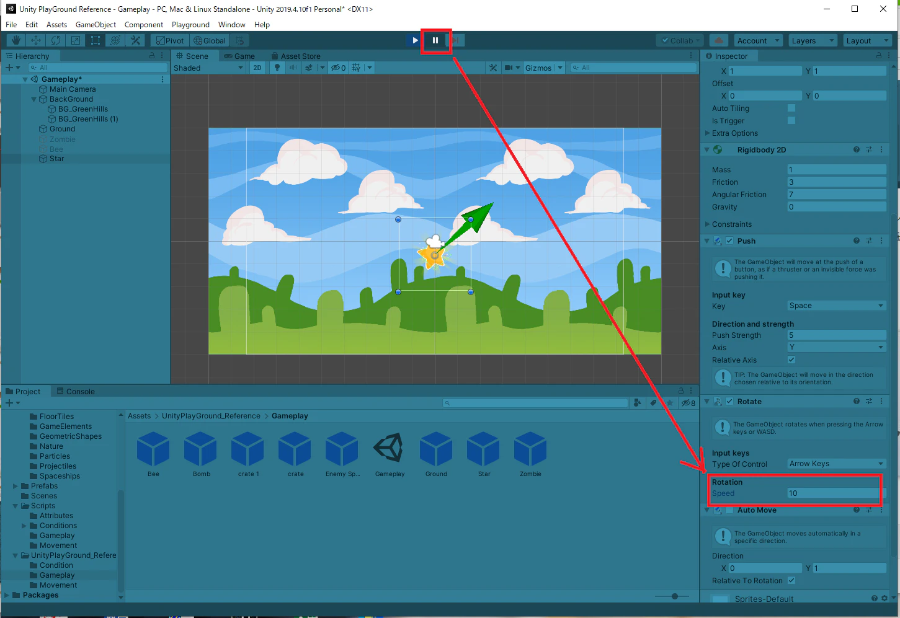Image resolution: width=900 pixels, height=618 pixels.
Task: Lock the Inspector panel
Action: 879,56
